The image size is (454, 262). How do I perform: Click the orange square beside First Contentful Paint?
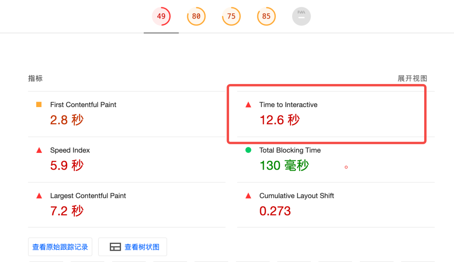click(39, 105)
